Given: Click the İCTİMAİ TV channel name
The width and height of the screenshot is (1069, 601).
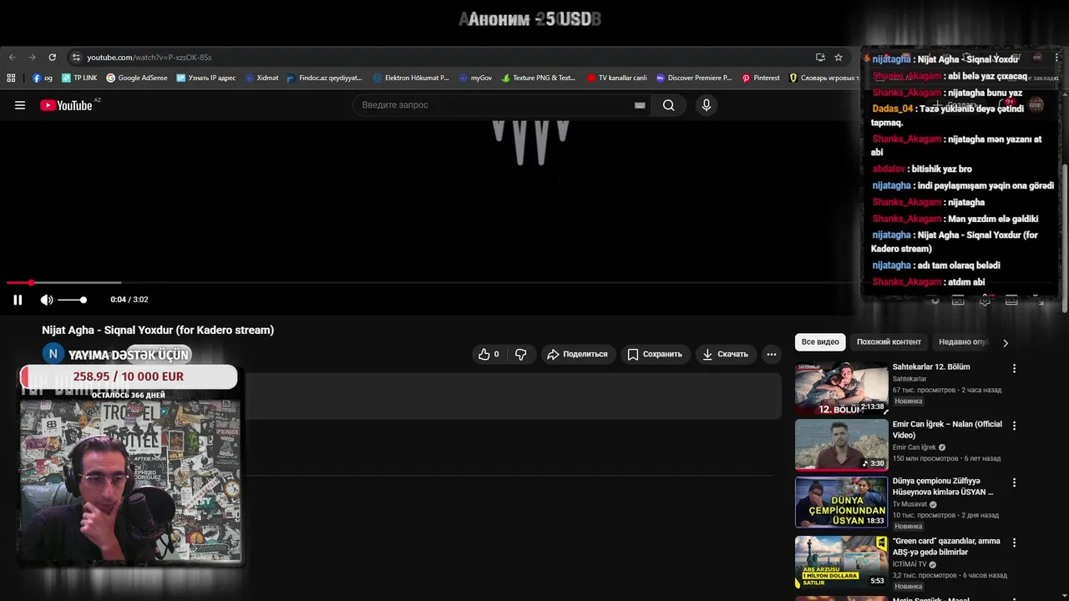Looking at the screenshot, I should [x=909, y=564].
